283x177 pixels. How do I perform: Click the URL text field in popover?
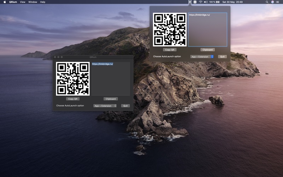(208, 29)
